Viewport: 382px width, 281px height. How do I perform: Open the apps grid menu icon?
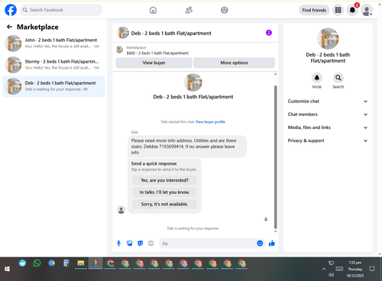click(x=338, y=10)
